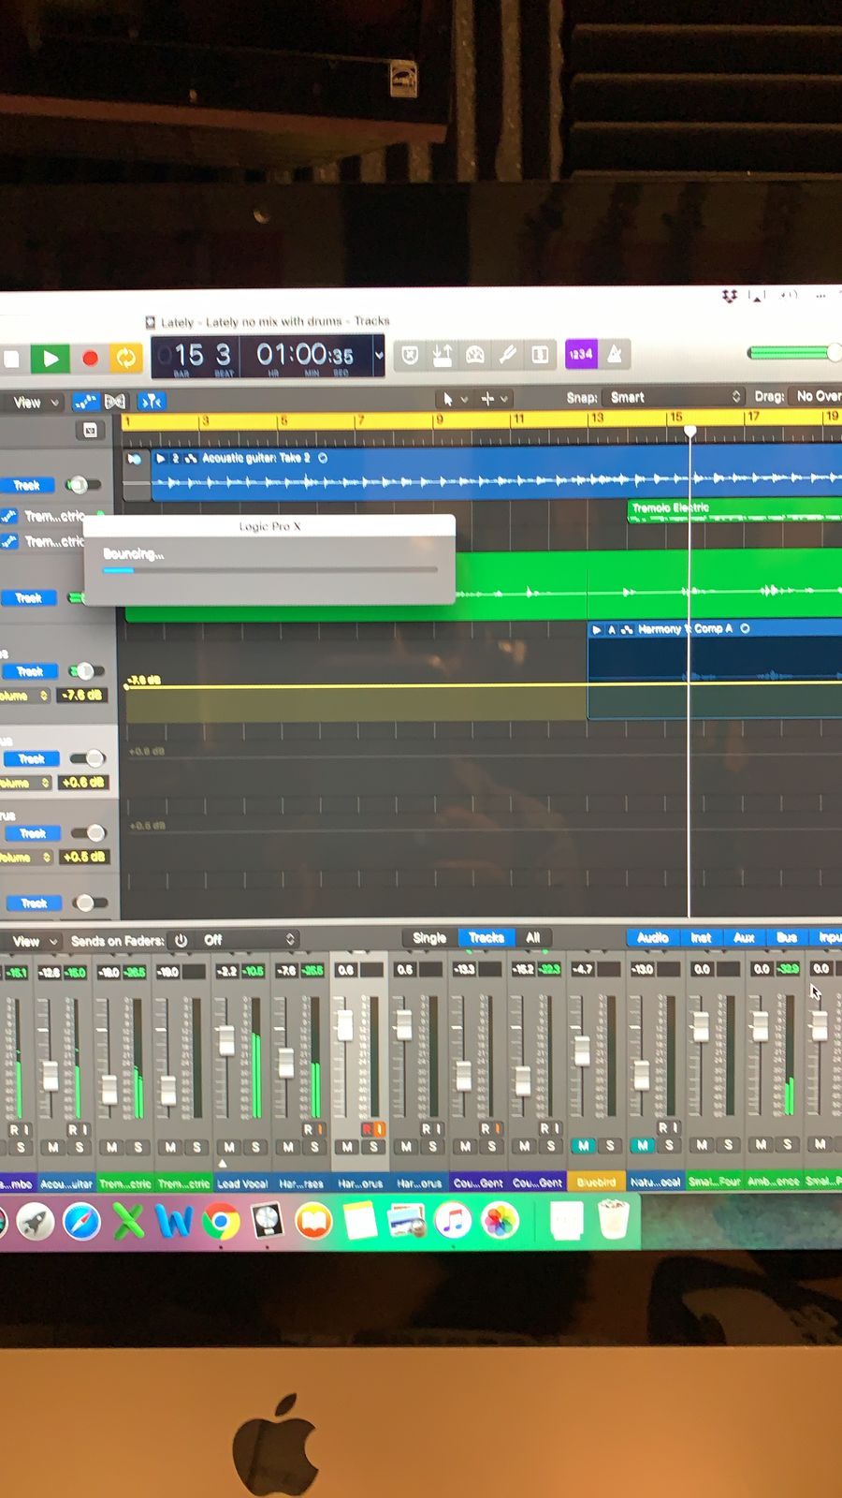Mute the Bluebird channel strip
Image resolution: width=842 pixels, height=1498 pixels.
(x=583, y=1145)
